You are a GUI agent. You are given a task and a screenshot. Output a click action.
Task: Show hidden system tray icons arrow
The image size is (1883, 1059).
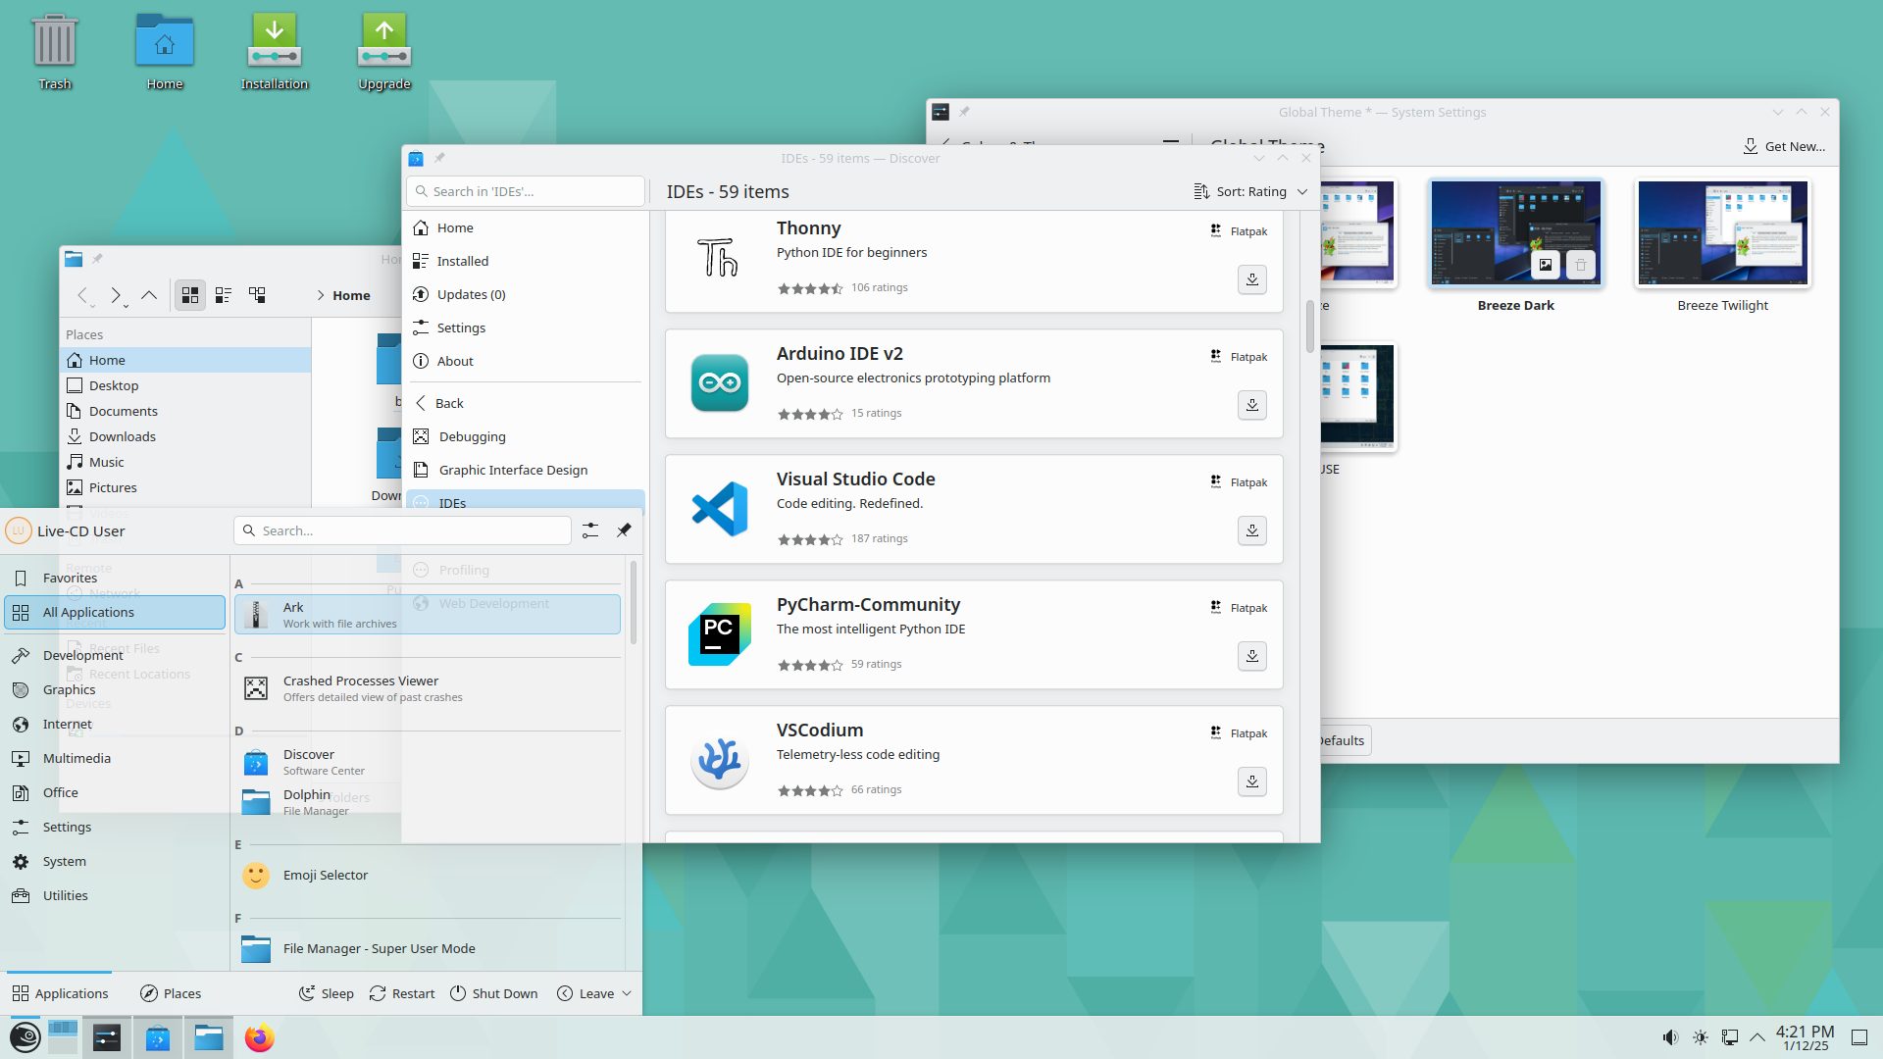pos(1757,1037)
